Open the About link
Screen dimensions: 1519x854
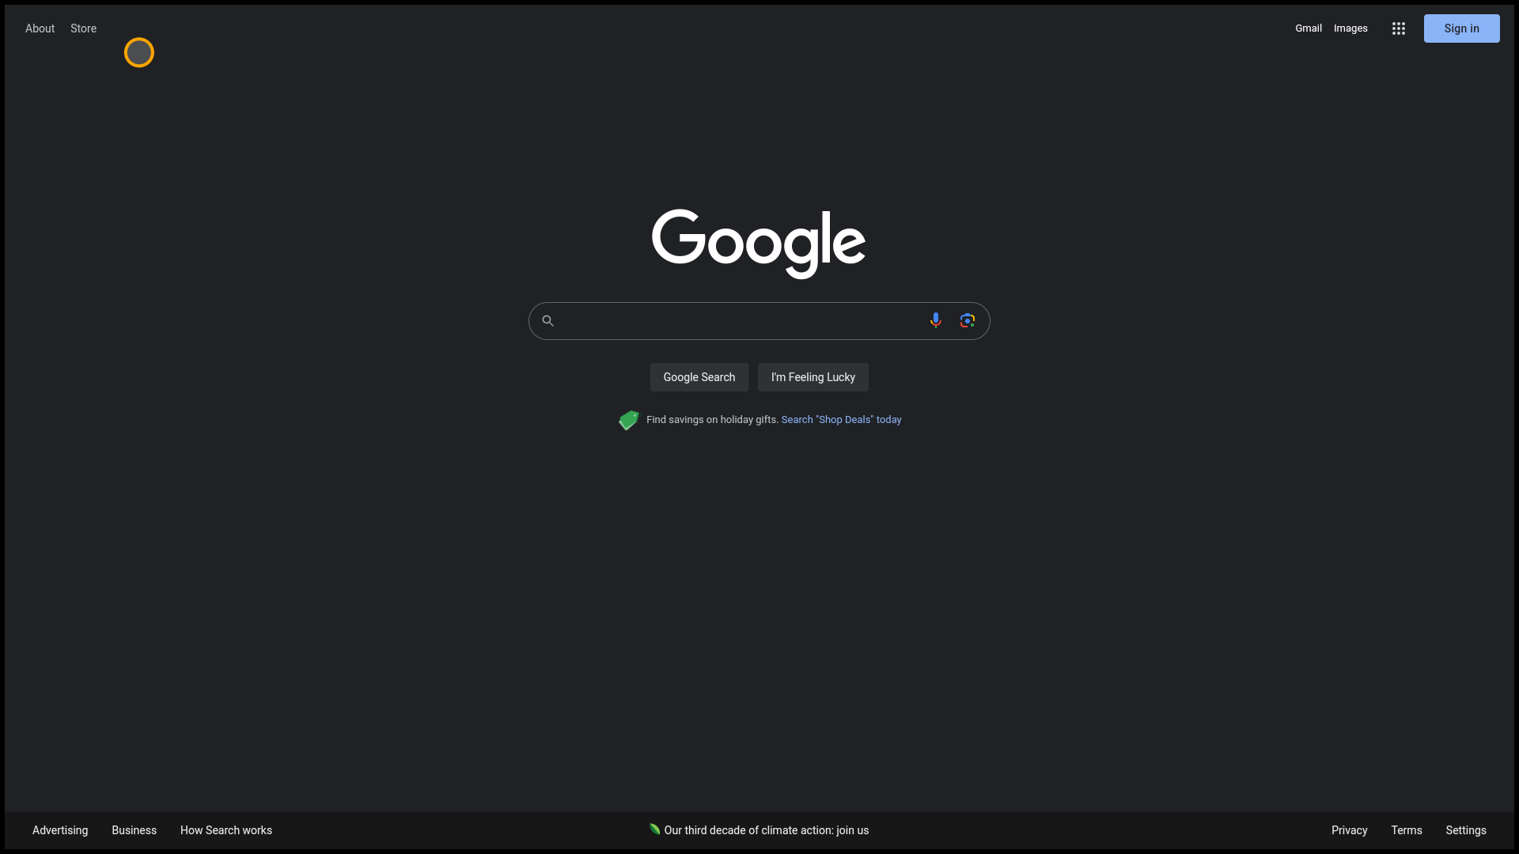[x=40, y=28]
